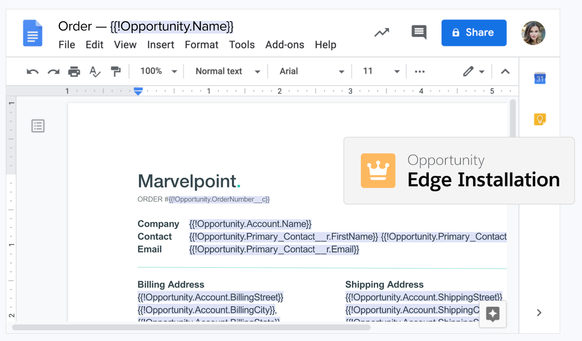The width and height of the screenshot is (582, 341).
Task: Open the View menu
Action: pyautogui.click(x=125, y=45)
